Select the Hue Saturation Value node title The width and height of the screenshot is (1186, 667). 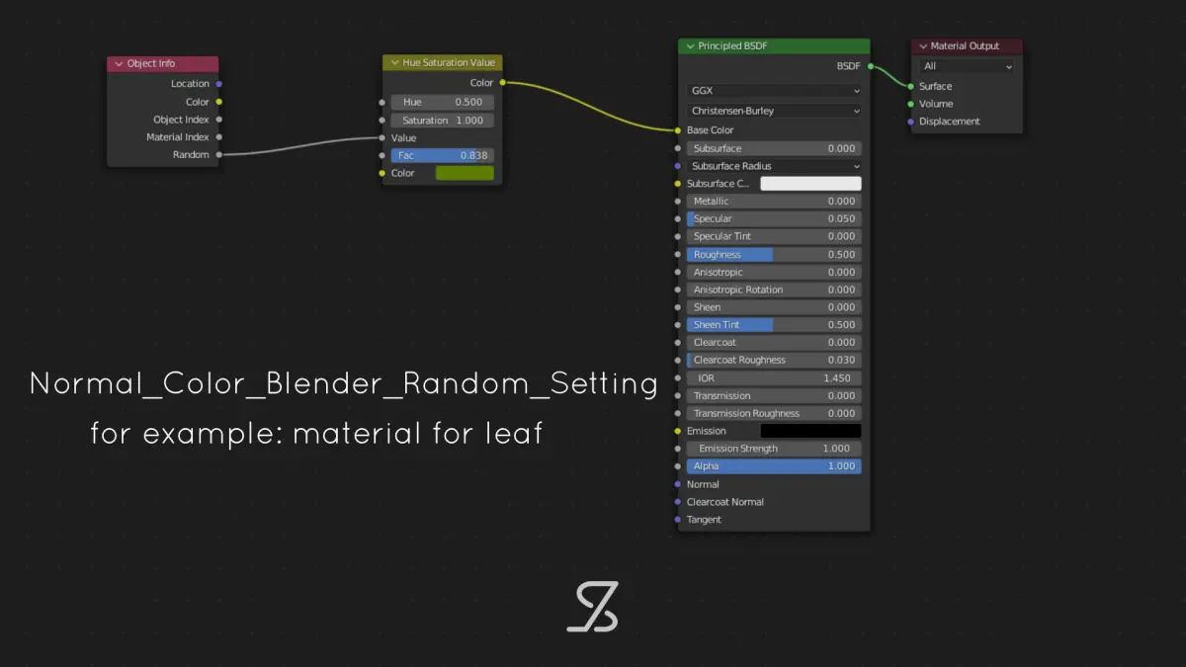pyautogui.click(x=449, y=63)
